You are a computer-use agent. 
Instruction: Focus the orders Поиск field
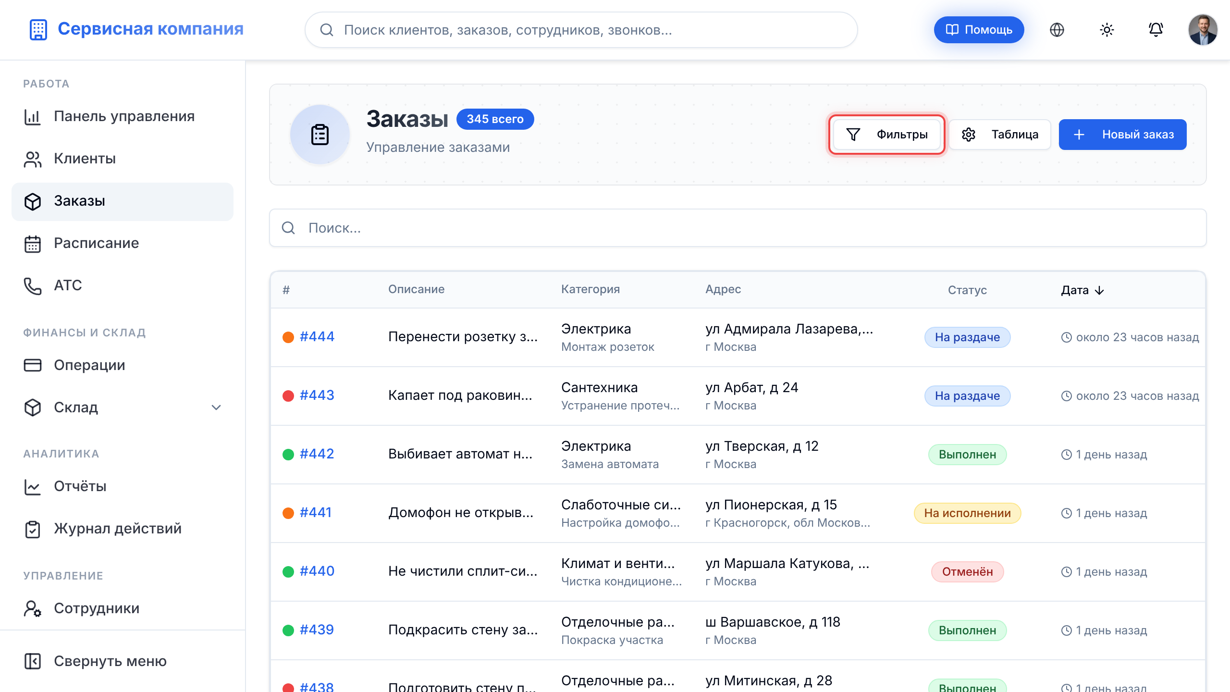[738, 228]
